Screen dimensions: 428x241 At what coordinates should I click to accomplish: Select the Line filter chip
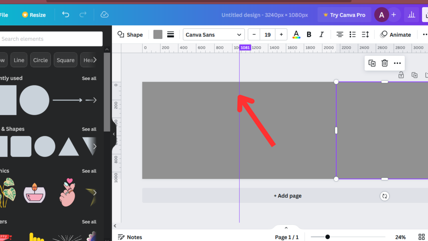[x=19, y=60]
